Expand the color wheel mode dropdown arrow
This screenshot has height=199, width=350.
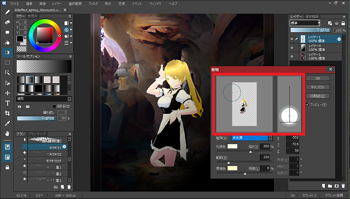(x=71, y=30)
